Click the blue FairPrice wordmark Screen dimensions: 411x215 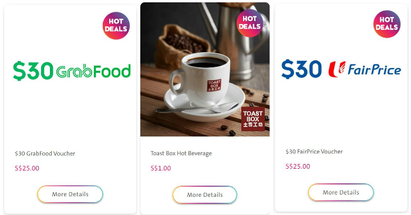click(375, 70)
